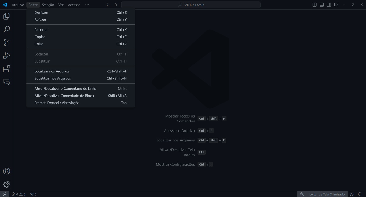This screenshot has width=366, height=197.
Task: Show errors and warnings count in status bar
Action: [x=18, y=194]
